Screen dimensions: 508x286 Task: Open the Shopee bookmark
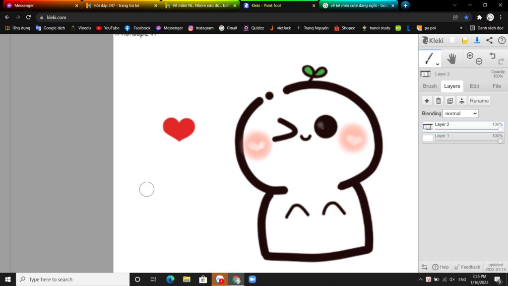coord(345,28)
